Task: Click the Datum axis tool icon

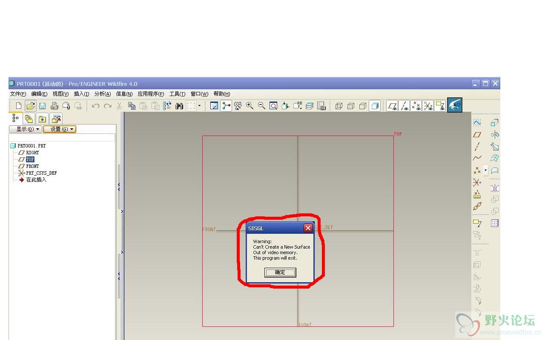Action: point(477,147)
